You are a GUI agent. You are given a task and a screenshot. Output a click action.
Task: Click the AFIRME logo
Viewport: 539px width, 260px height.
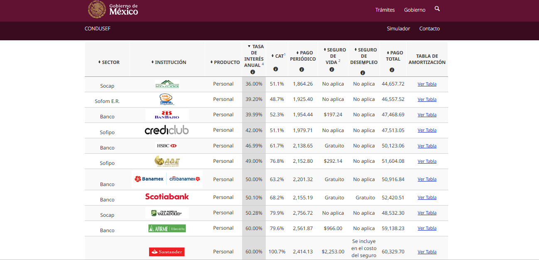[167, 228]
